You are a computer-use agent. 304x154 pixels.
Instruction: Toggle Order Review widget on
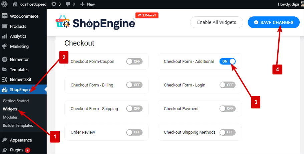click(134, 132)
